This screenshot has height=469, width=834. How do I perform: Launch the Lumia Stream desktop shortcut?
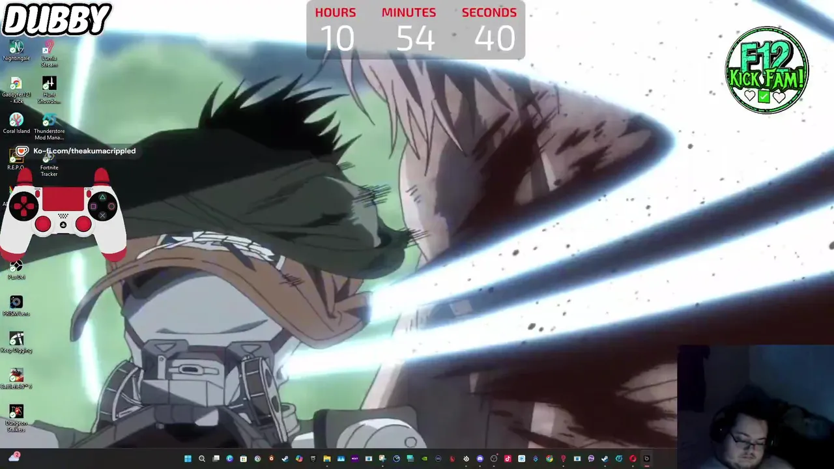49,54
